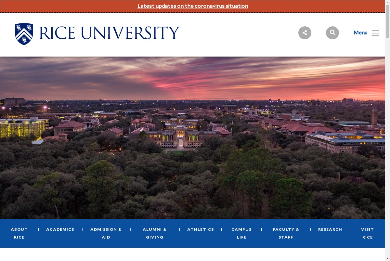Click the Rice University wordmark
This screenshot has width=390, height=261.
pos(109,33)
